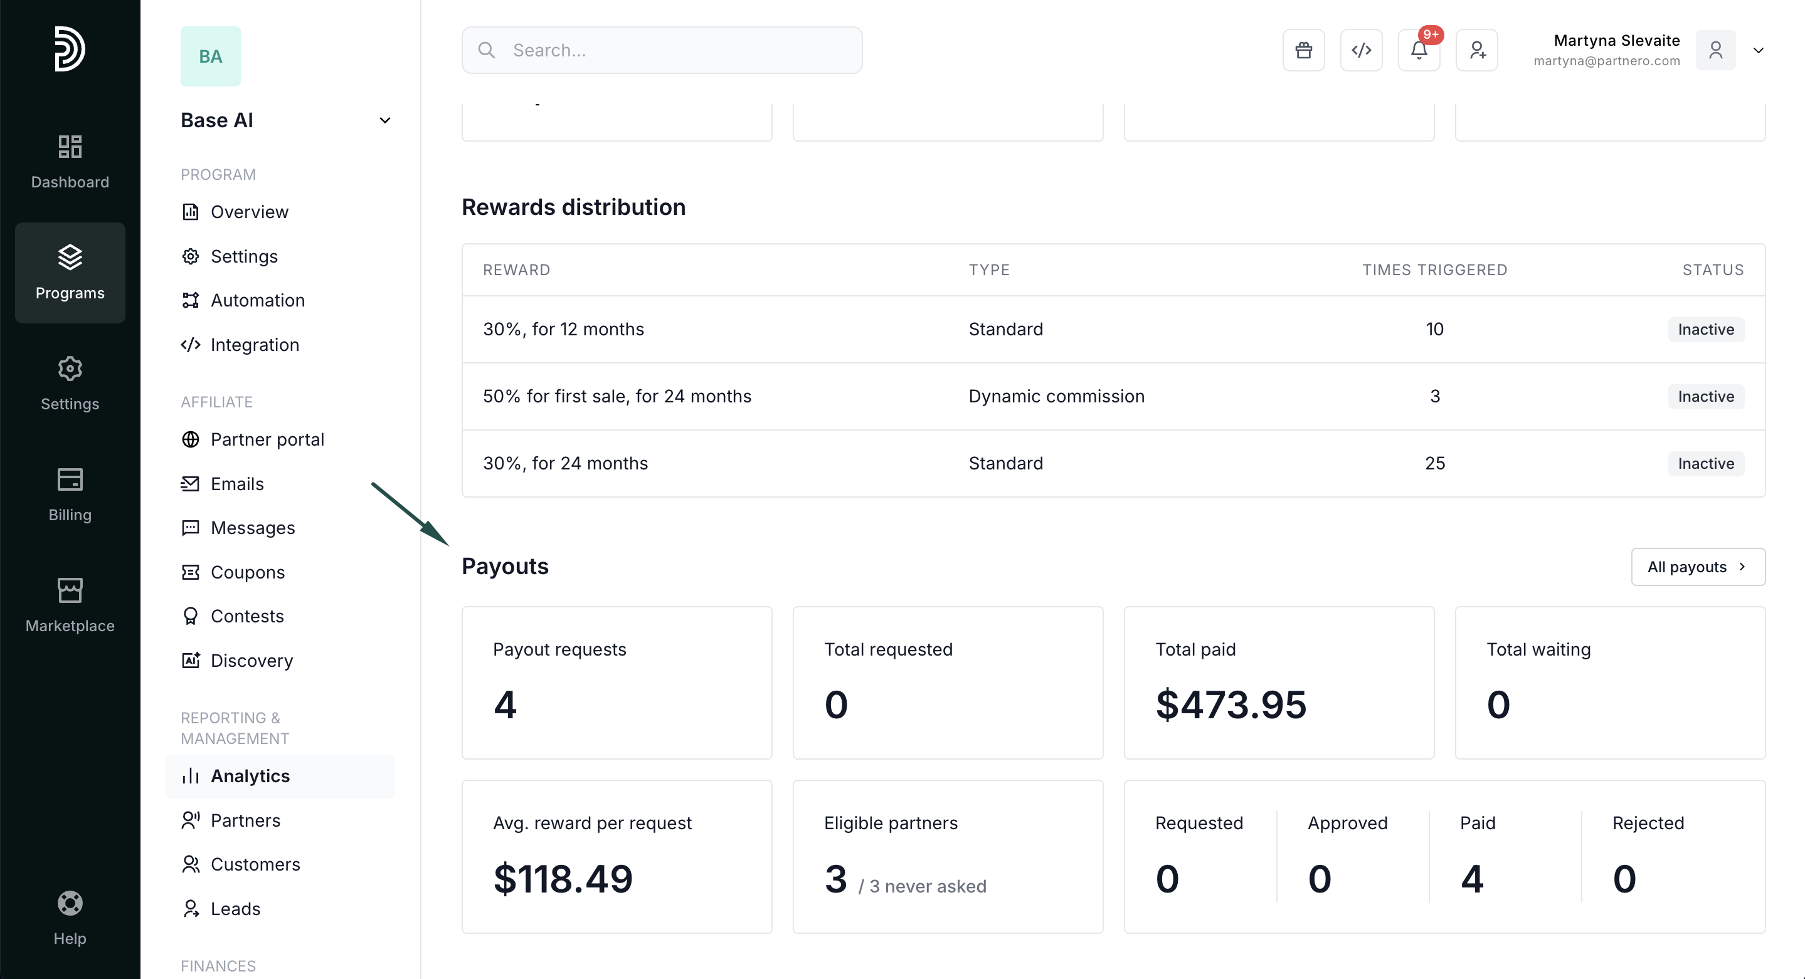Click the gift icon in top bar
The width and height of the screenshot is (1805, 979).
(1303, 50)
